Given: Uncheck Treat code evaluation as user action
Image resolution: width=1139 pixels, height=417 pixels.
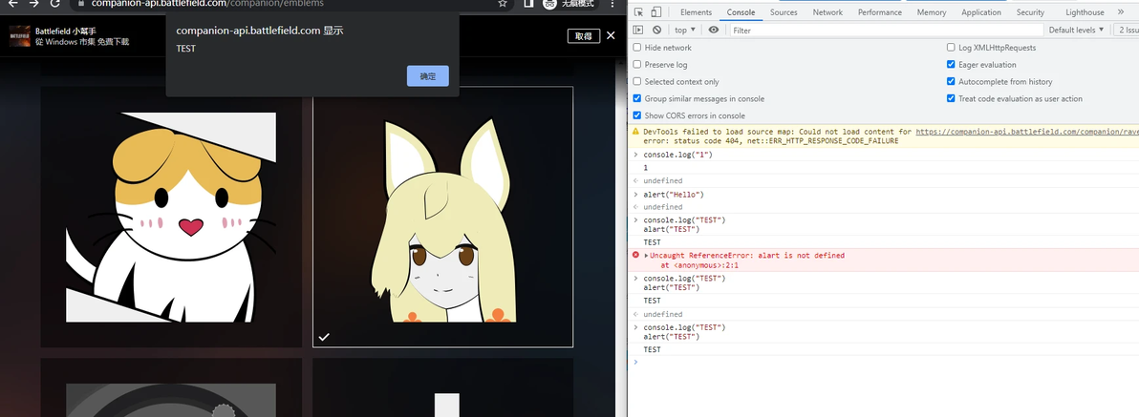Looking at the screenshot, I should [951, 98].
